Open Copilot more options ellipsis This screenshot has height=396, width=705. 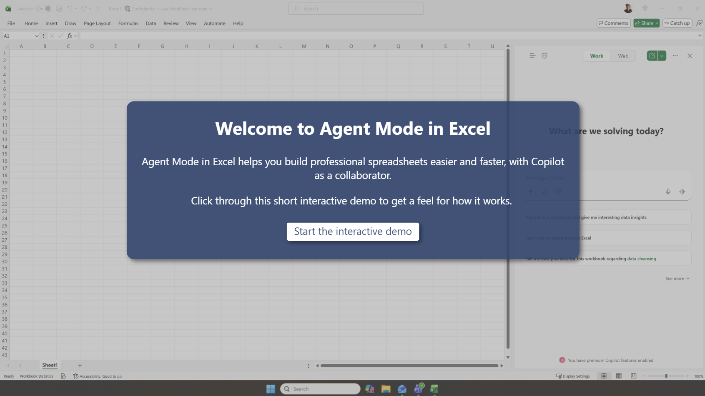click(675, 55)
